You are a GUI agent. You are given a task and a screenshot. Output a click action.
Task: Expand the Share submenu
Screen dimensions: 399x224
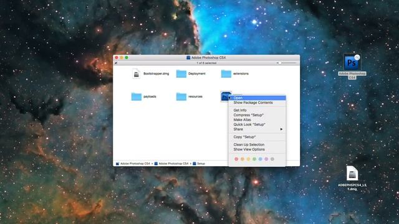(257, 129)
